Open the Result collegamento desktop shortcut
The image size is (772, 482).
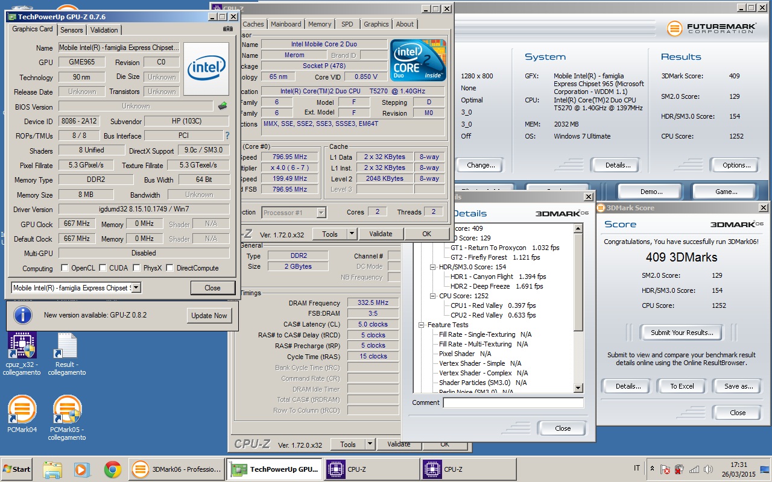[x=66, y=354]
